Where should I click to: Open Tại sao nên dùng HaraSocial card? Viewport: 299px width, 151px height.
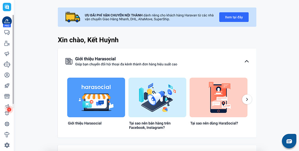218,98
